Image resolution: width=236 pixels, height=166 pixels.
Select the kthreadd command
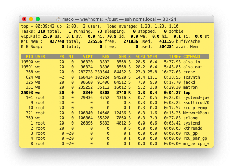click(x=193, y=128)
